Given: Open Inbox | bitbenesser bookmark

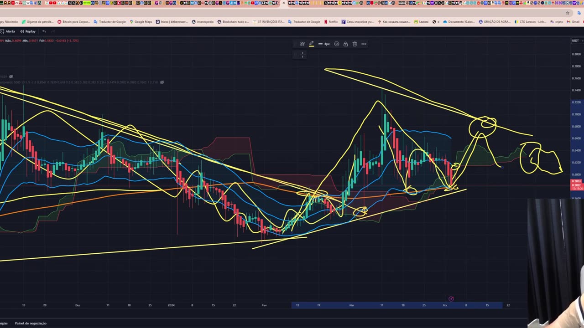Looking at the screenshot, I should [x=172, y=22].
